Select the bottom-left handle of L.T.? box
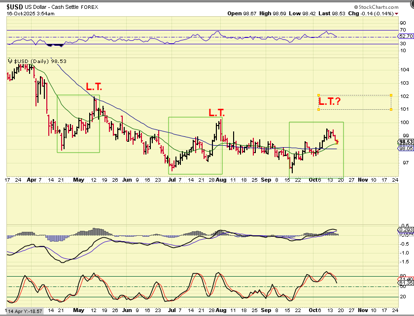414x316 pixels. (319, 109)
